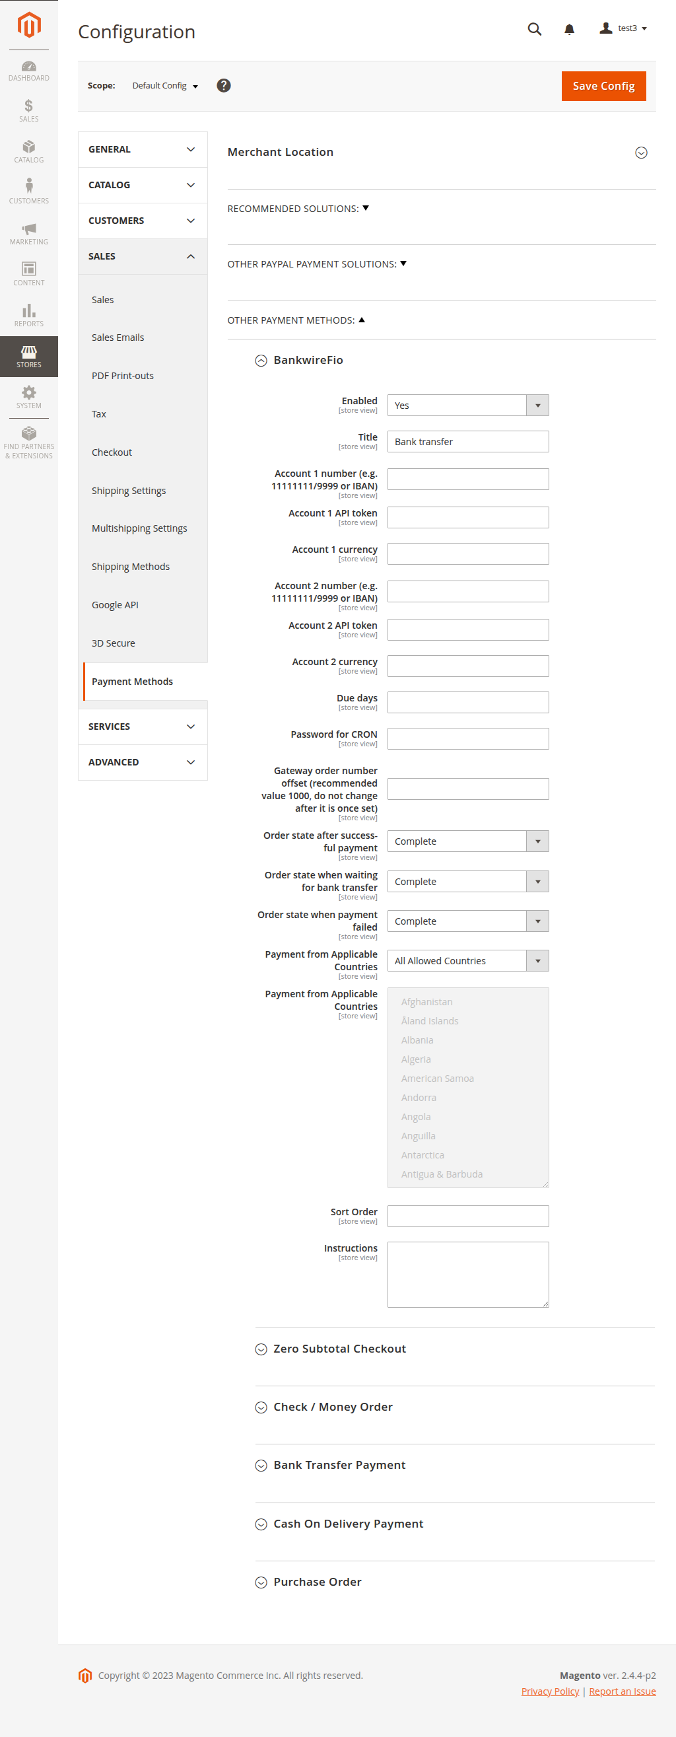This screenshot has height=1737, width=676.
Task: Open the Enabled dropdown set to Yes
Action: click(x=468, y=406)
